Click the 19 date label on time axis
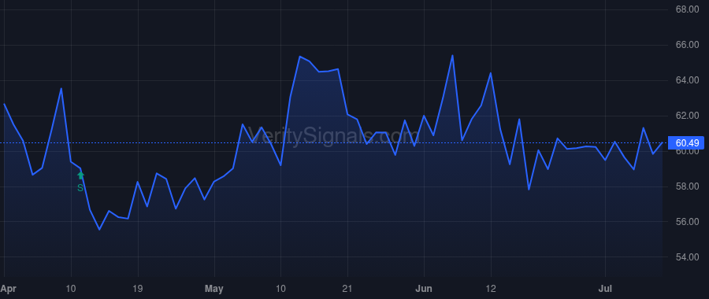 coord(138,289)
